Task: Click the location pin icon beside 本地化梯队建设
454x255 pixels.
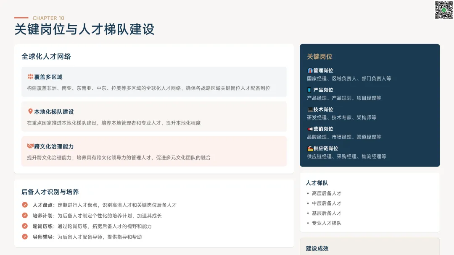Action: [x=30, y=111]
